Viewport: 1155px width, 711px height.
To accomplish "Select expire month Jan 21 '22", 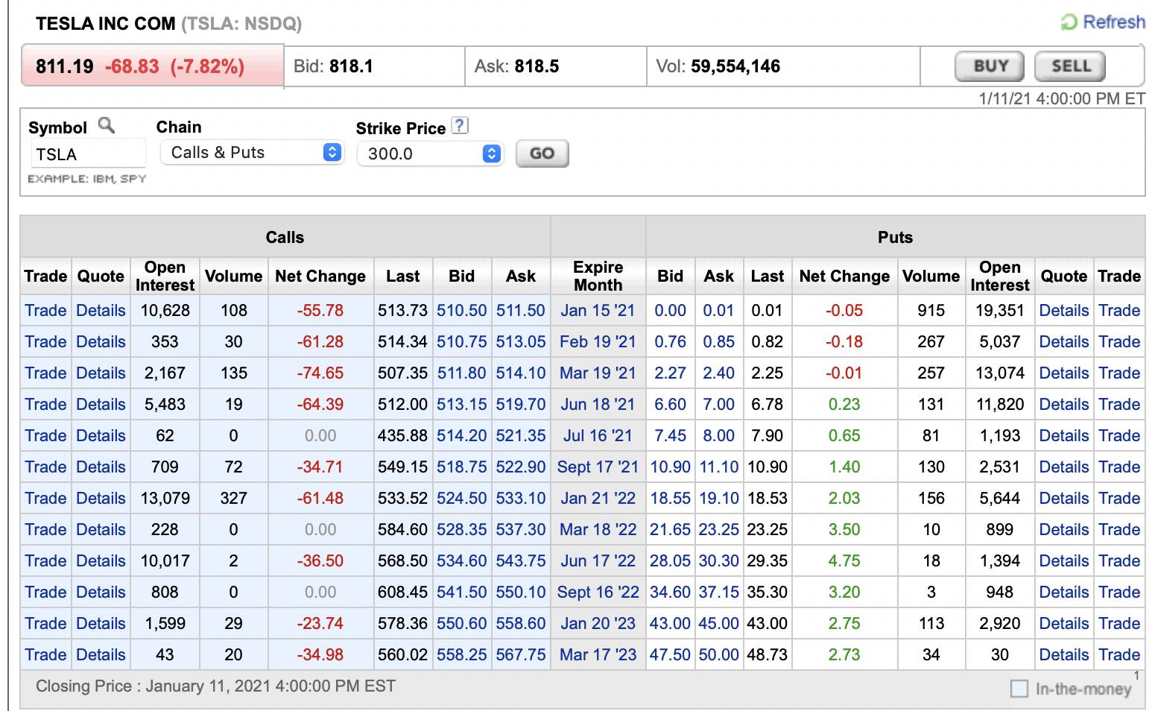I will click(598, 498).
